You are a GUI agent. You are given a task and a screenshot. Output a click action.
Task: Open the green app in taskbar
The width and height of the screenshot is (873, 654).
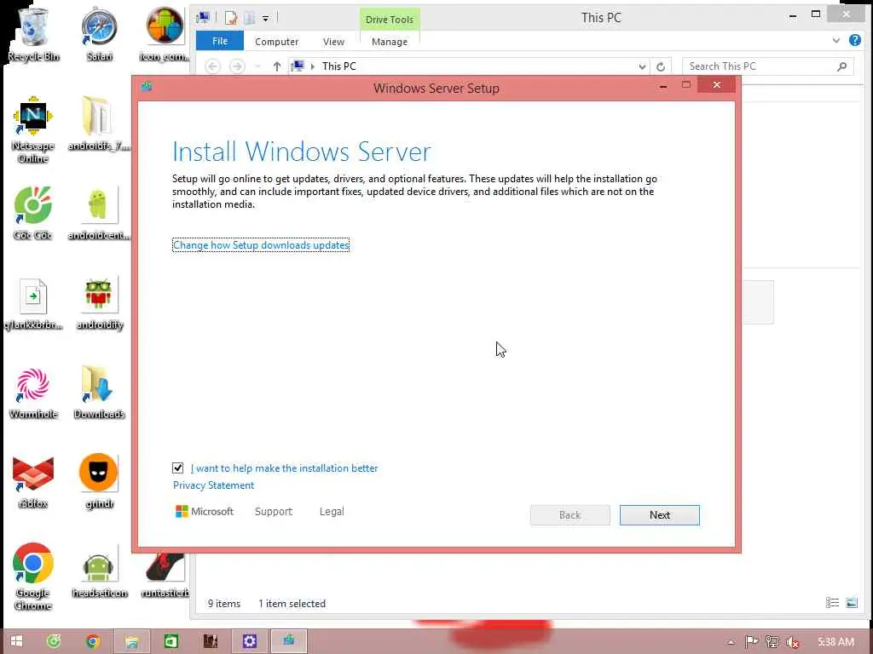tap(171, 641)
